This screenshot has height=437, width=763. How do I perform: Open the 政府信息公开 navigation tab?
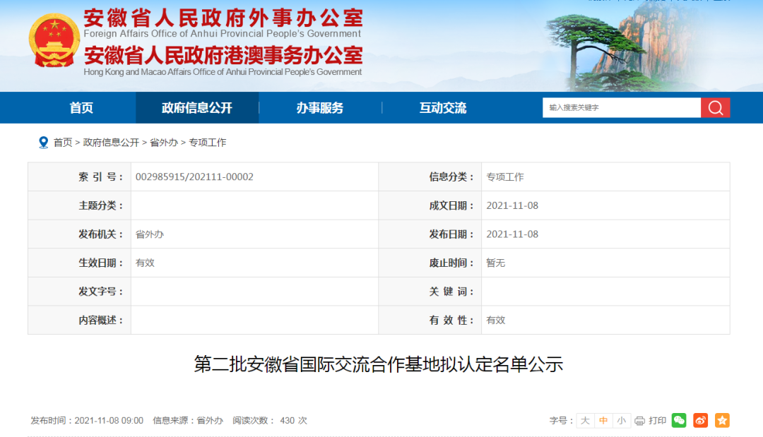[197, 107]
